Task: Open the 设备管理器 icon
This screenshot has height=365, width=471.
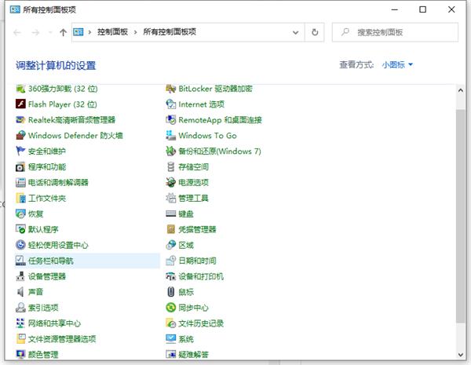Action: point(21,276)
